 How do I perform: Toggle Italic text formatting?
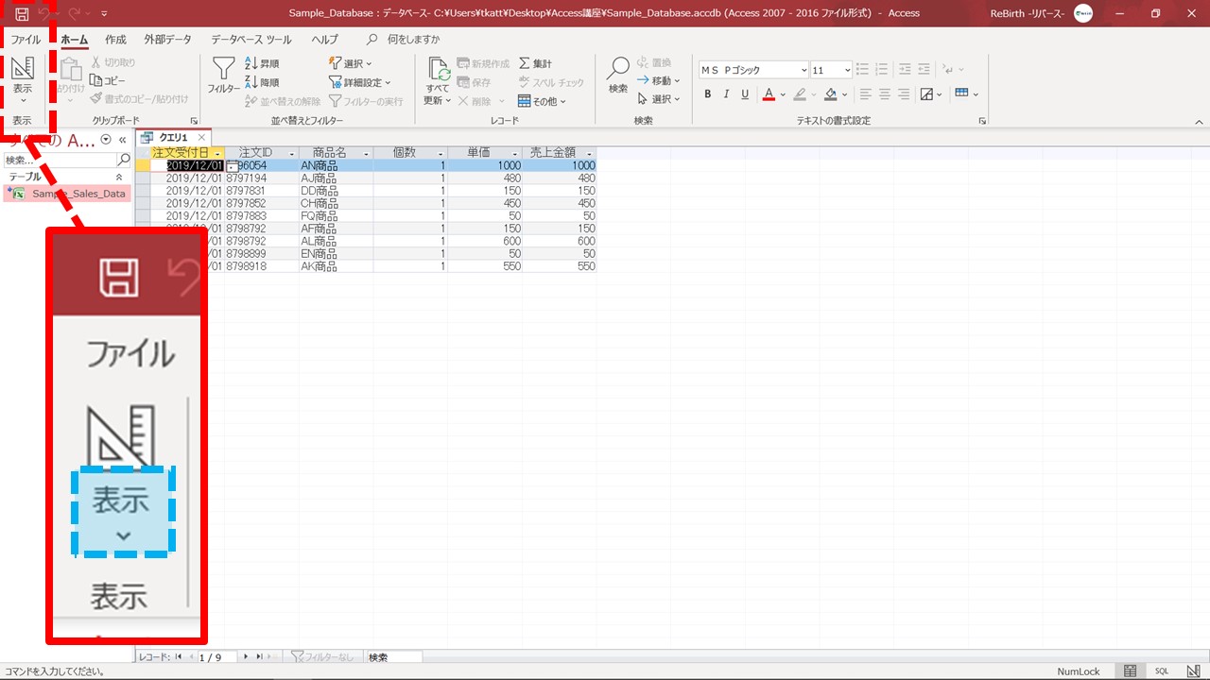click(x=726, y=94)
